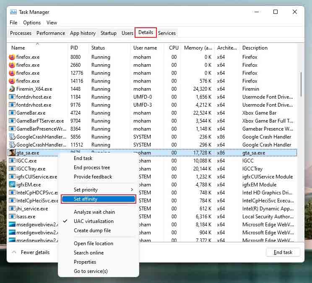Viewport: 312px width, 283px height.
Task: Choose Search online in context menu
Action: (89, 253)
